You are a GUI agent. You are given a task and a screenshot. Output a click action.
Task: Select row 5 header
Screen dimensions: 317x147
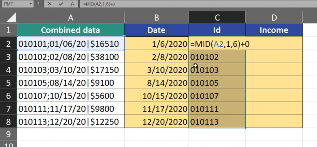pyautogui.click(x=8, y=83)
